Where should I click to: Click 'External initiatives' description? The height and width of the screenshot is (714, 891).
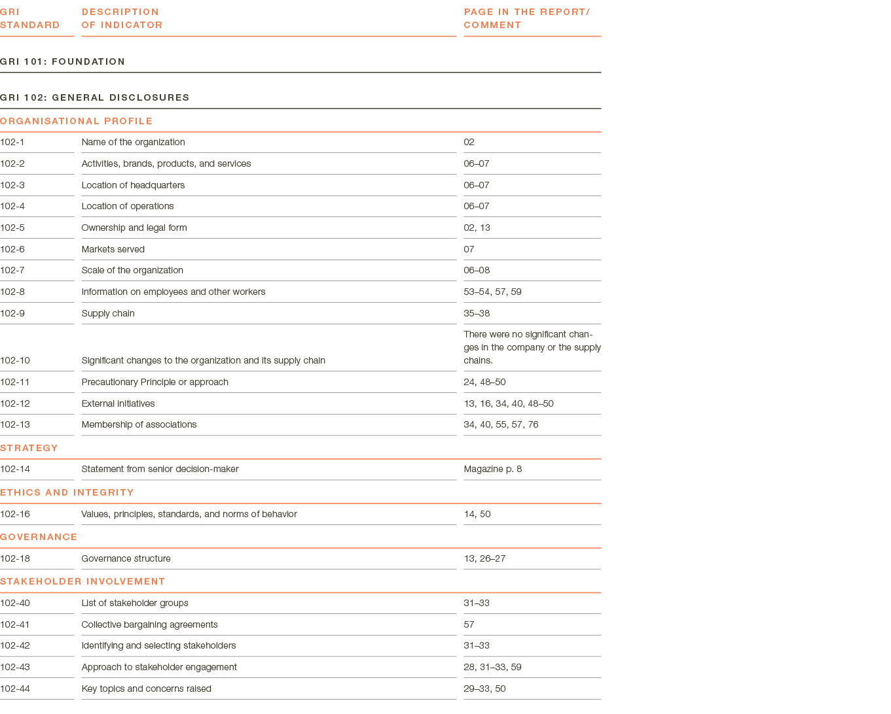click(x=118, y=403)
